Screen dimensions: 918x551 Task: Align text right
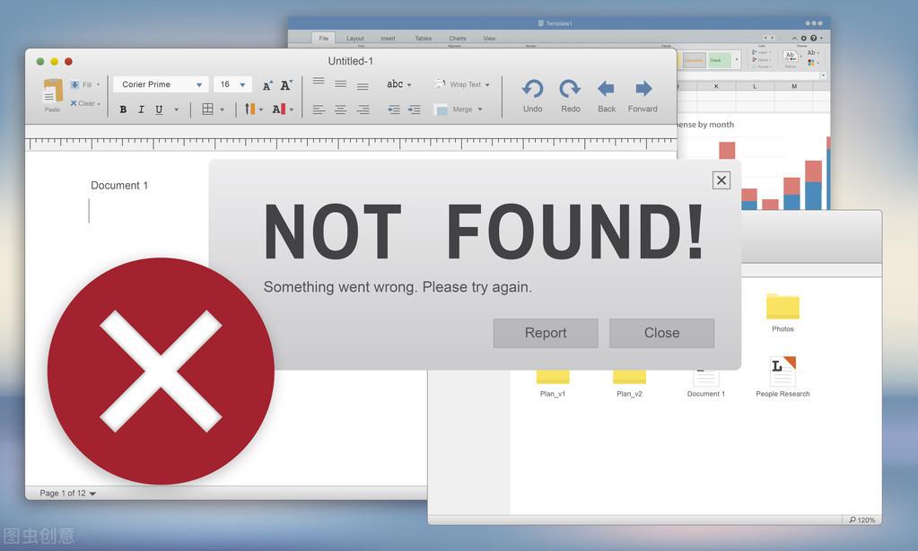pyautogui.click(x=363, y=109)
